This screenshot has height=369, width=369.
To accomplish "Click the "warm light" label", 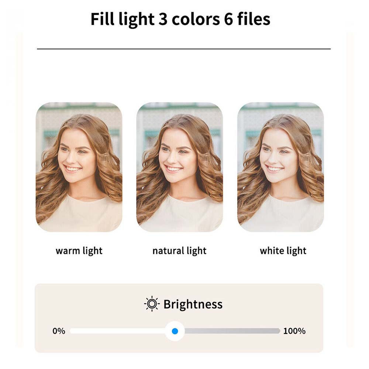I will pyautogui.click(x=79, y=251).
